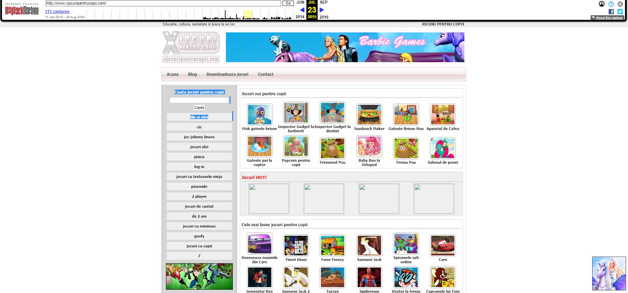This screenshot has height=293, width=628.
Task: Click the Wayback URL address field
Action: 163,3
